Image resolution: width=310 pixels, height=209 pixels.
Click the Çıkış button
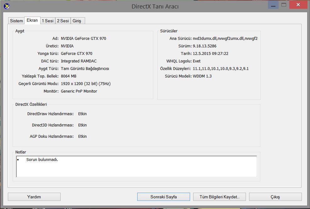click(x=275, y=197)
